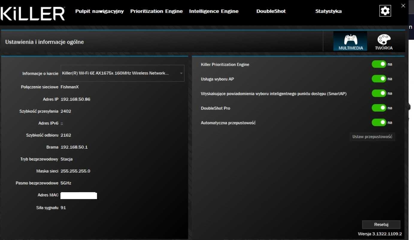414x240 pixels.
Task: Toggle Usługa wyboru AP switch
Action: coord(379,79)
